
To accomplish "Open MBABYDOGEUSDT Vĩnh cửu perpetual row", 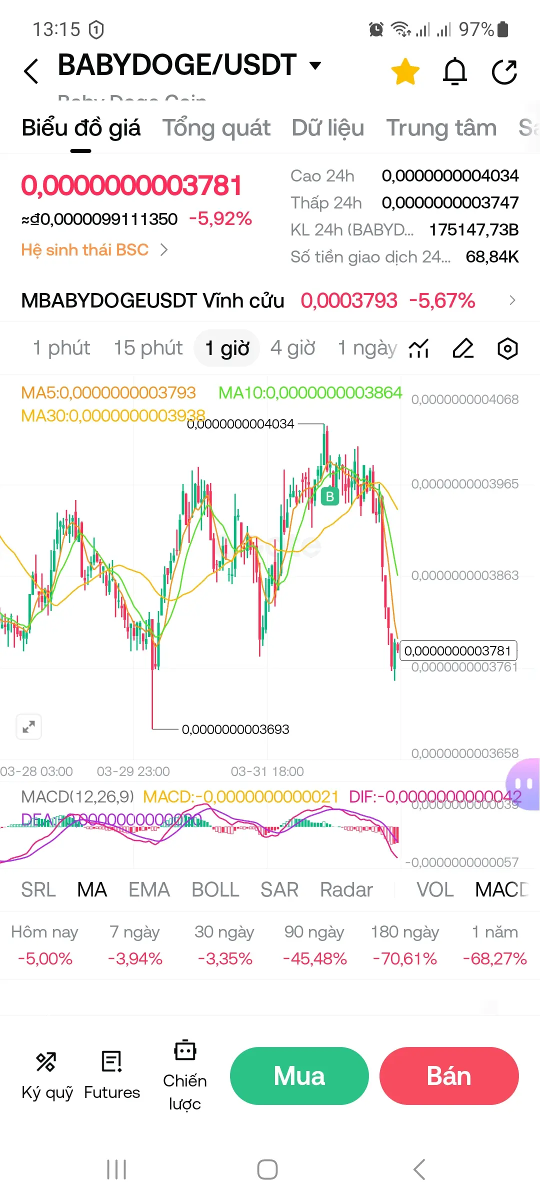I will pyautogui.click(x=269, y=300).
